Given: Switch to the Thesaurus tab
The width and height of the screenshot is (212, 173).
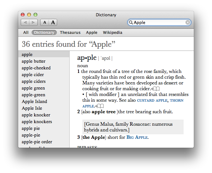Looking at the screenshot, I should pos(70,33).
